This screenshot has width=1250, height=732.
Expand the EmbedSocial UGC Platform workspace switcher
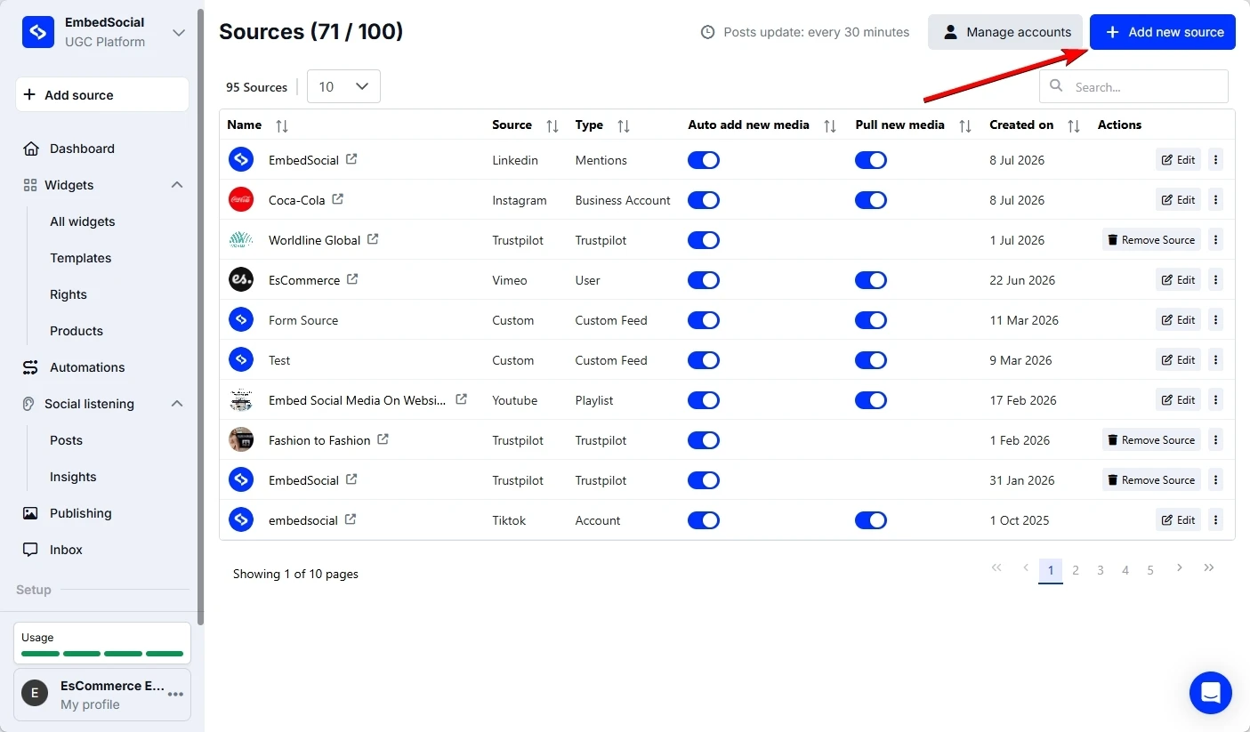coord(179,33)
